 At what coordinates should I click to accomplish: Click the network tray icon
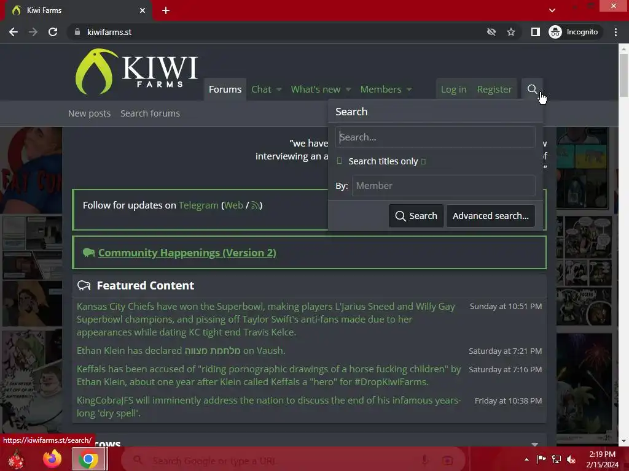click(x=556, y=459)
